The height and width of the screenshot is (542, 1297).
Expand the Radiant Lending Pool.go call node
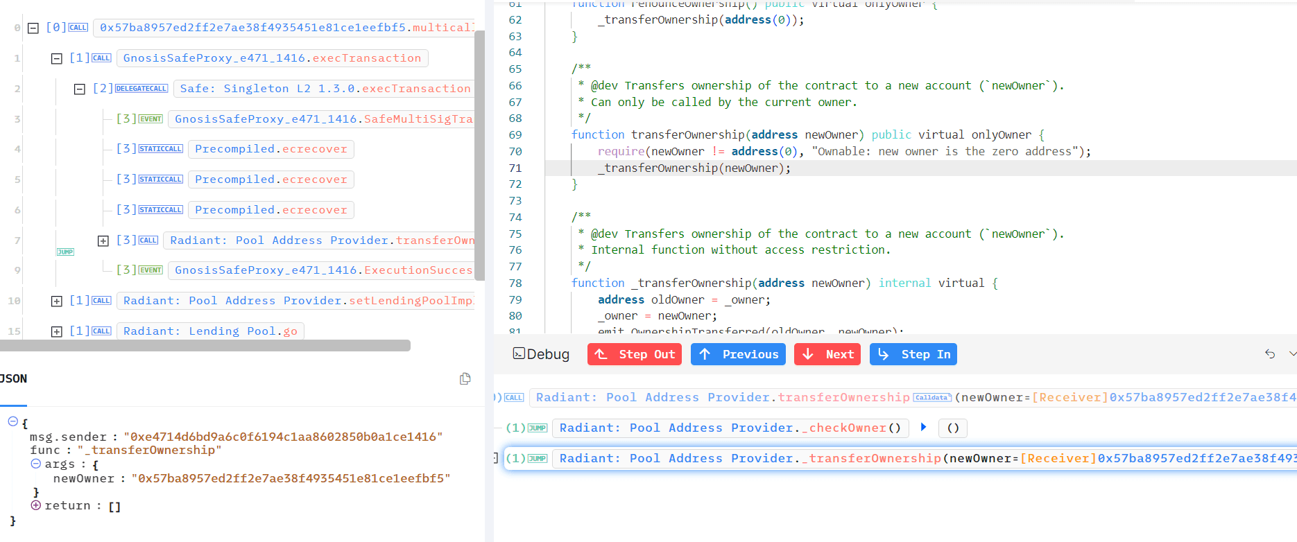[57, 331]
